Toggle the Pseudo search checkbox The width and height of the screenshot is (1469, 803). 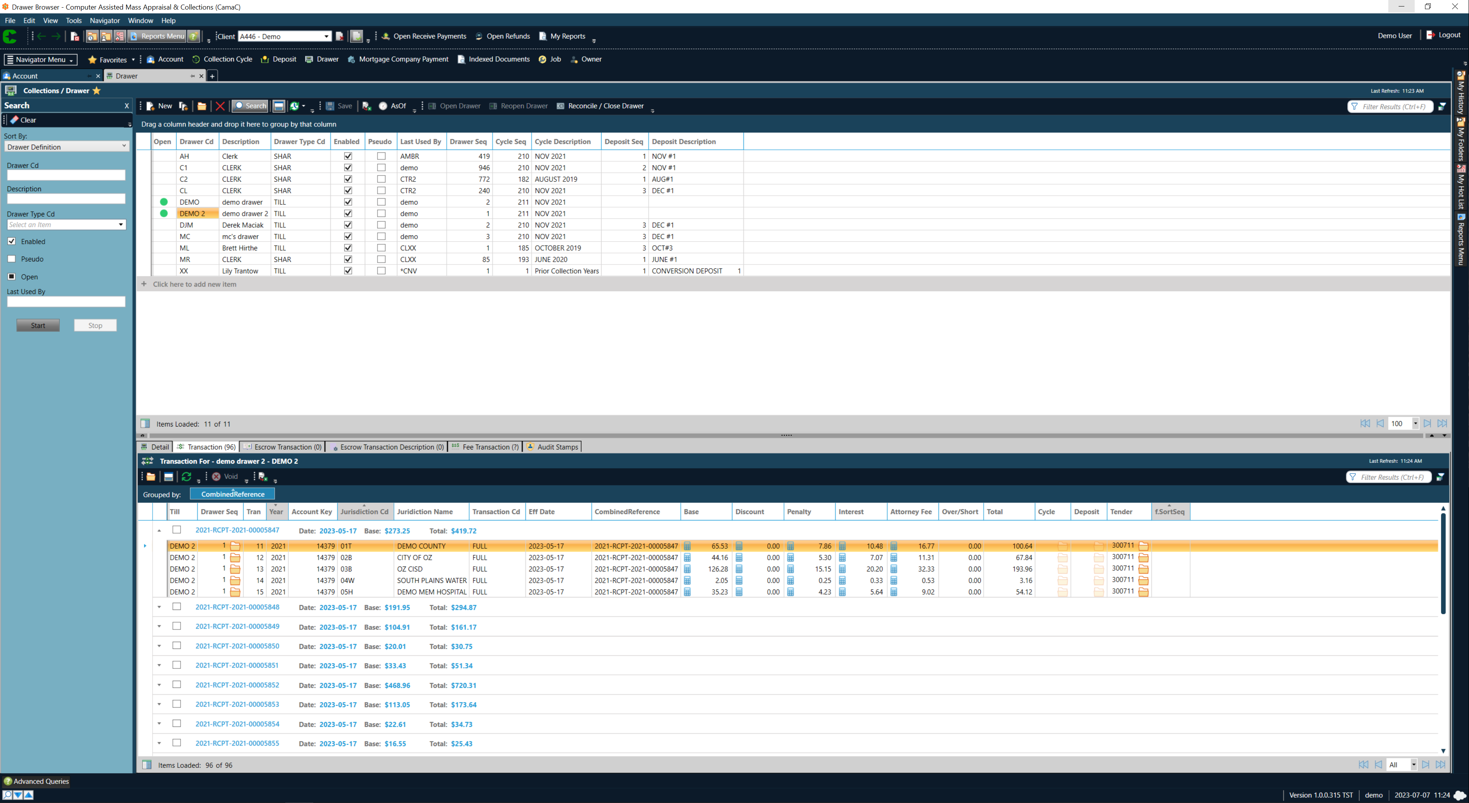pos(11,259)
